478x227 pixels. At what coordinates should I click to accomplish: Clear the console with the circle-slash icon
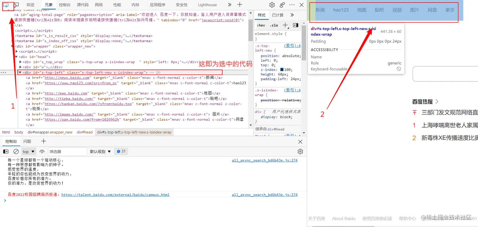tap(16, 152)
